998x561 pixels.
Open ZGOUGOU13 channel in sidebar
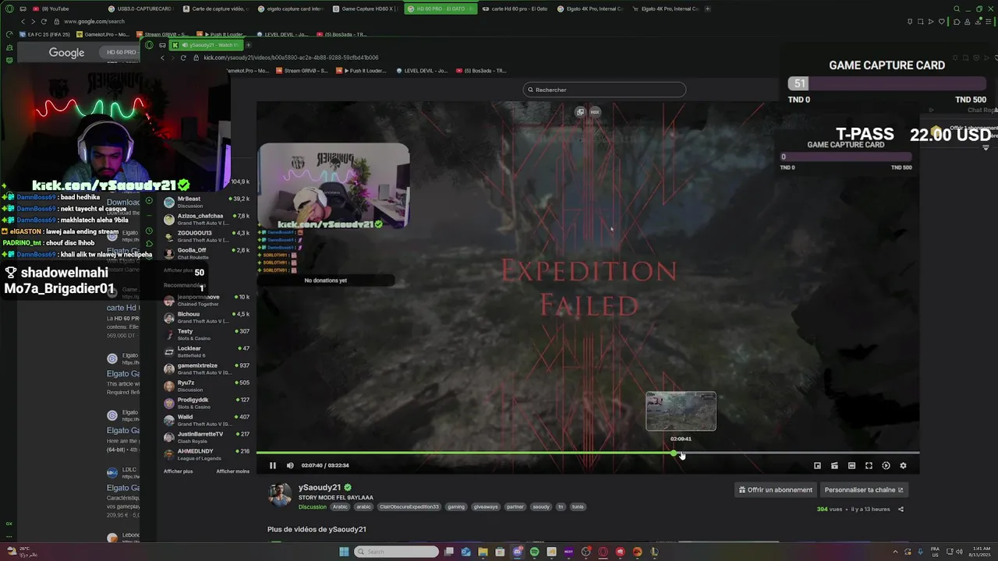[207, 236]
